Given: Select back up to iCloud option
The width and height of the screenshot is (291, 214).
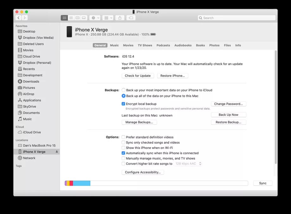Looking at the screenshot, I should click(x=123, y=90).
